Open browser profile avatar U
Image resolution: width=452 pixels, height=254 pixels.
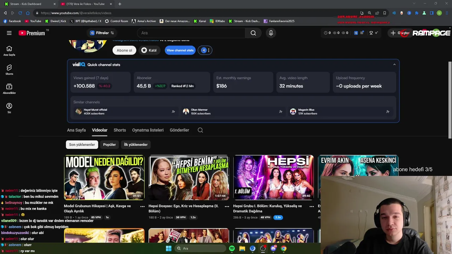tap(439, 13)
